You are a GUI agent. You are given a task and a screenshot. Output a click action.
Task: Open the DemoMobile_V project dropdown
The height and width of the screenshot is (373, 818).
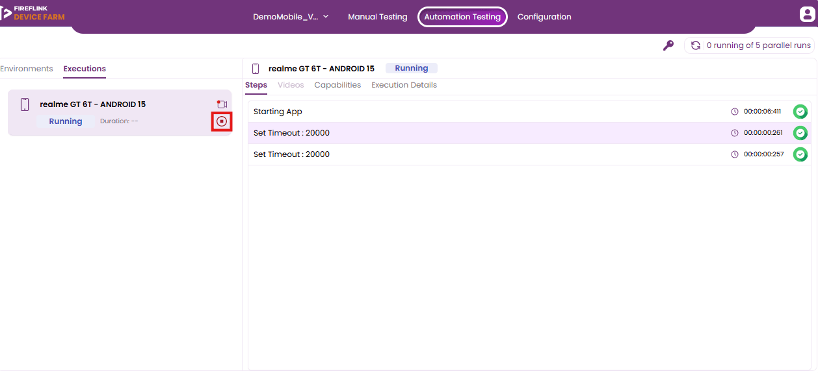[291, 17]
